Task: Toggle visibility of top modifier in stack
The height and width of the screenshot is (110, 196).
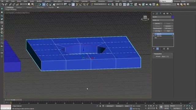Action: click(x=154, y=34)
